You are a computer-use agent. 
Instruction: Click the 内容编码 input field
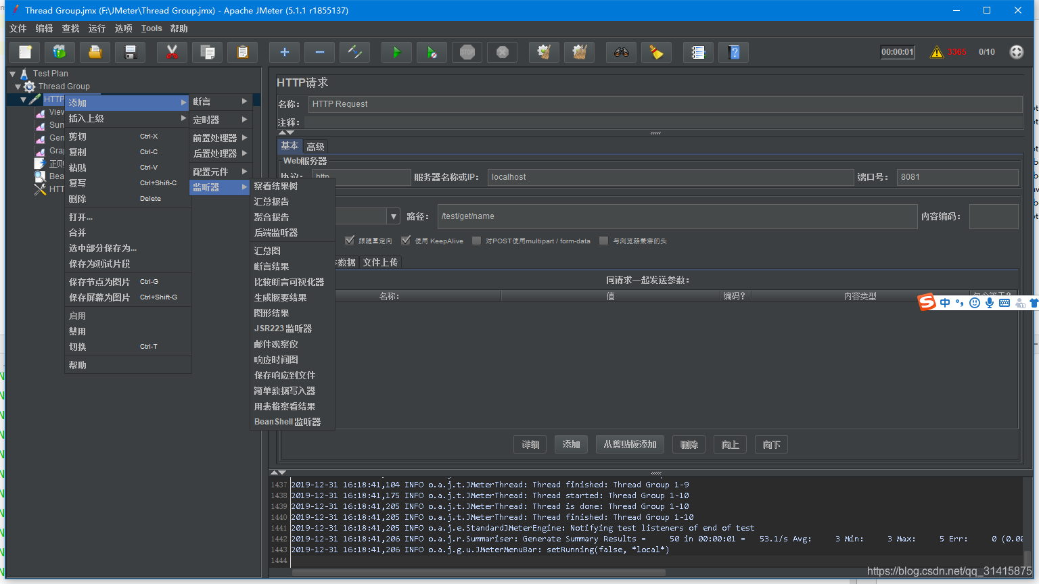(x=994, y=216)
